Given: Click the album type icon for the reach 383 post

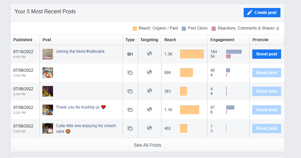Looking at the screenshot, I should tap(130, 91).
